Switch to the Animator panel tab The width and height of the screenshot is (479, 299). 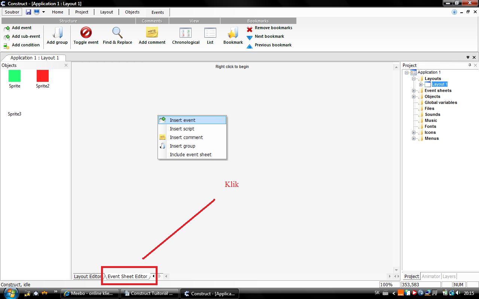pyautogui.click(x=431, y=276)
